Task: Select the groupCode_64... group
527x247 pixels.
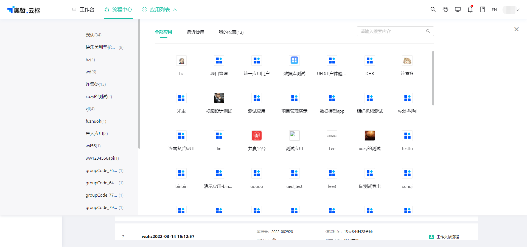Action: [105, 183]
